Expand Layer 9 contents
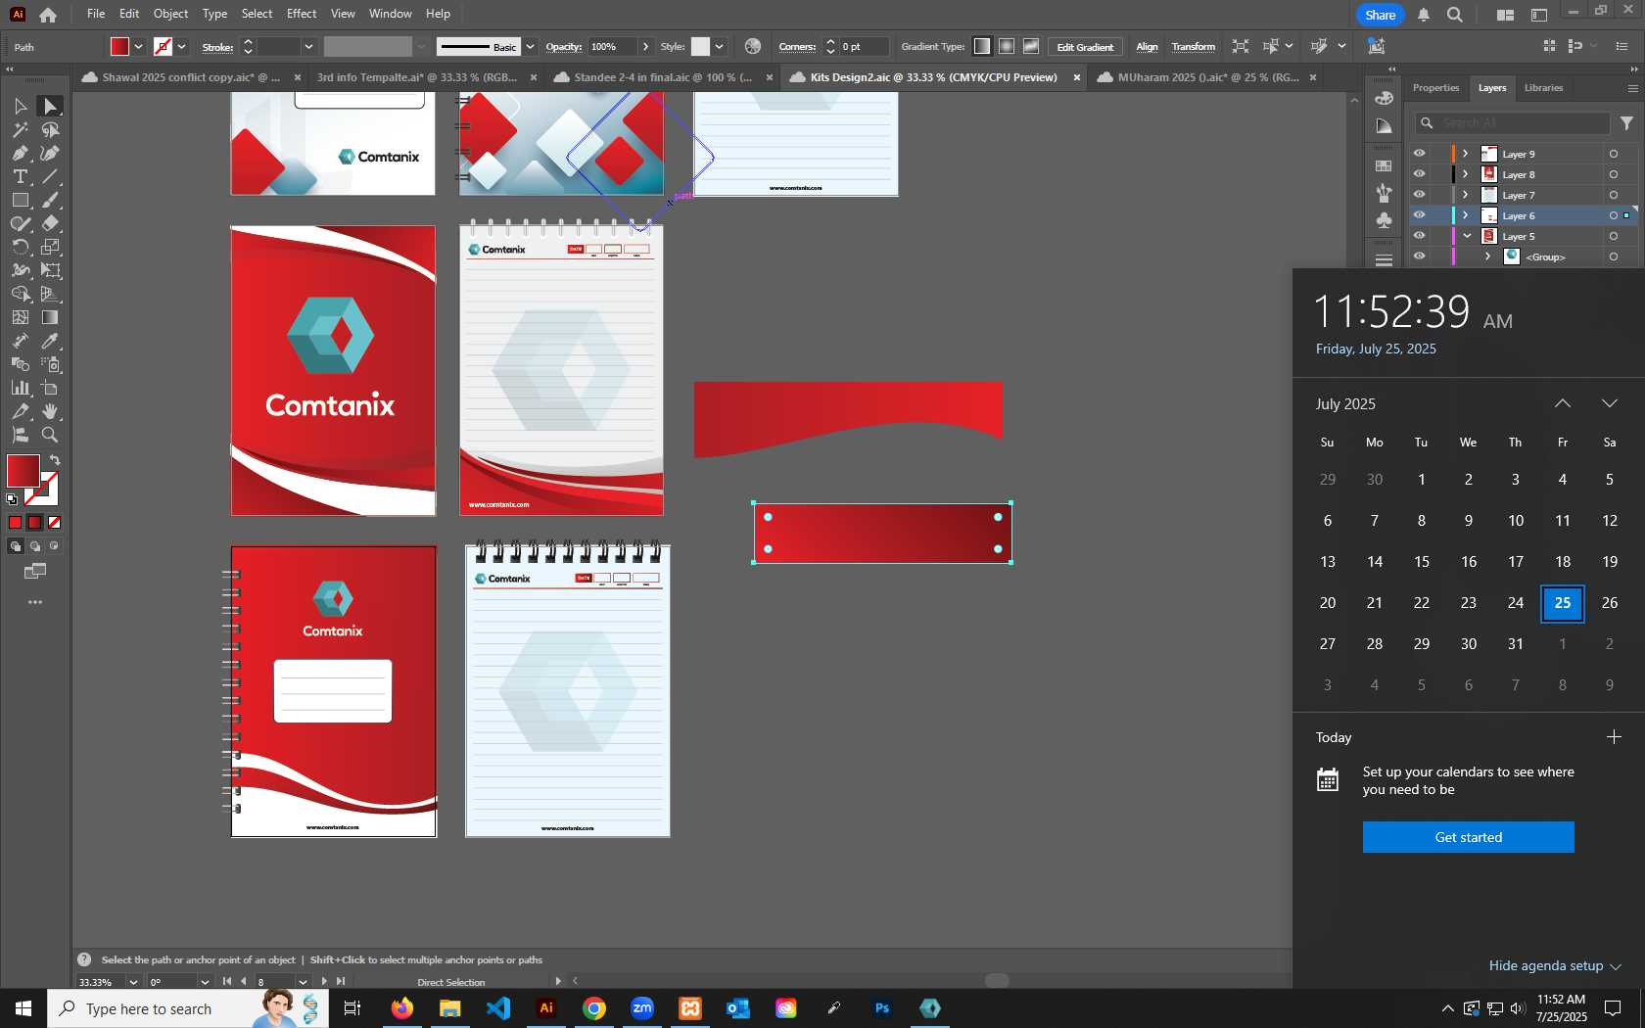 click(x=1466, y=154)
